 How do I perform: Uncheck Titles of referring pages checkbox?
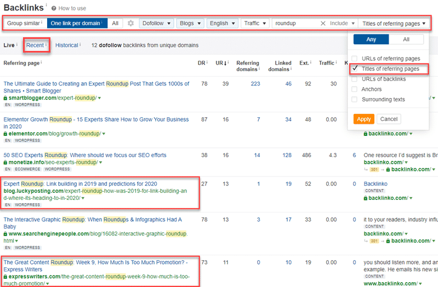click(x=355, y=68)
